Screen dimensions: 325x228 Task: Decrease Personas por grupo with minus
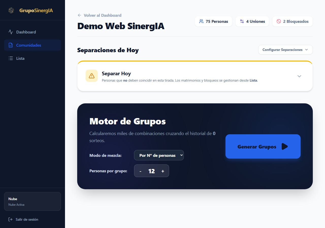[x=140, y=171]
